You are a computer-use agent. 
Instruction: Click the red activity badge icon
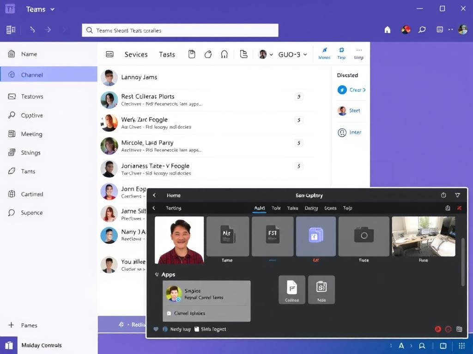pyautogui.click(x=406, y=29)
